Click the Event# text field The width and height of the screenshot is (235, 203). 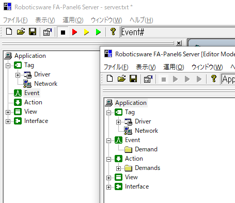click(178, 32)
